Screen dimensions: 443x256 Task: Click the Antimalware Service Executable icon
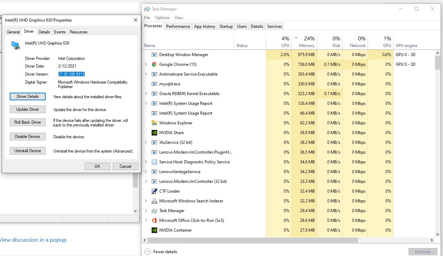click(x=154, y=74)
